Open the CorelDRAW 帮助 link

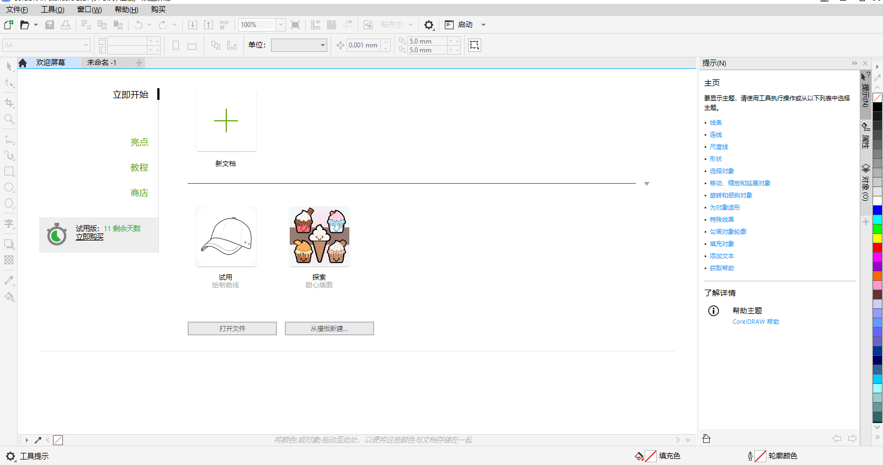[x=756, y=322]
